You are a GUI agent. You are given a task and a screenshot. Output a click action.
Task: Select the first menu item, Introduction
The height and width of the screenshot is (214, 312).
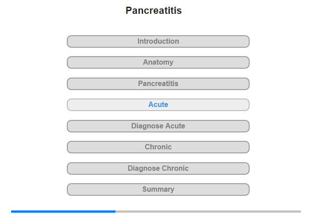(158, 41)
